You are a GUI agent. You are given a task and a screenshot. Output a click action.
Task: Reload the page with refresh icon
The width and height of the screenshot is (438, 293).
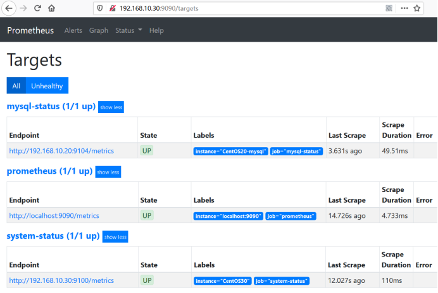(37, 8)
